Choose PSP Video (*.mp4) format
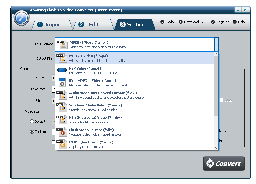Image resolution: width=256 pixels, height=184 pixels. [135, 70]
